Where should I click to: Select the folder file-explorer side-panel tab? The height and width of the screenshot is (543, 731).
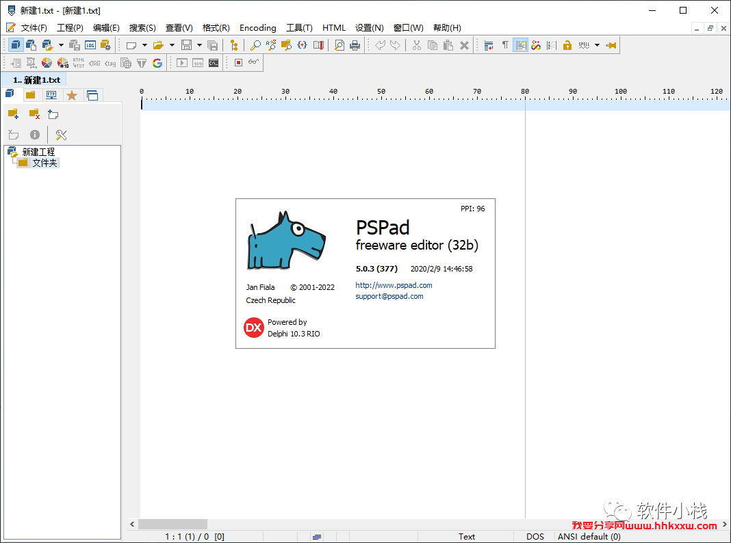(x=30, y=95)
